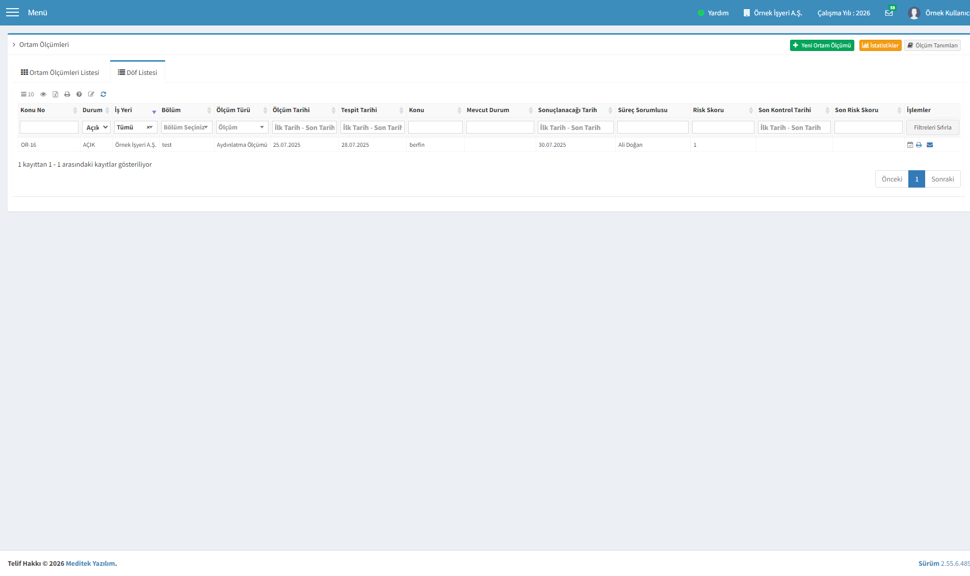
Task: Send OR-16 record by email icon
Action: coord(930,145)
